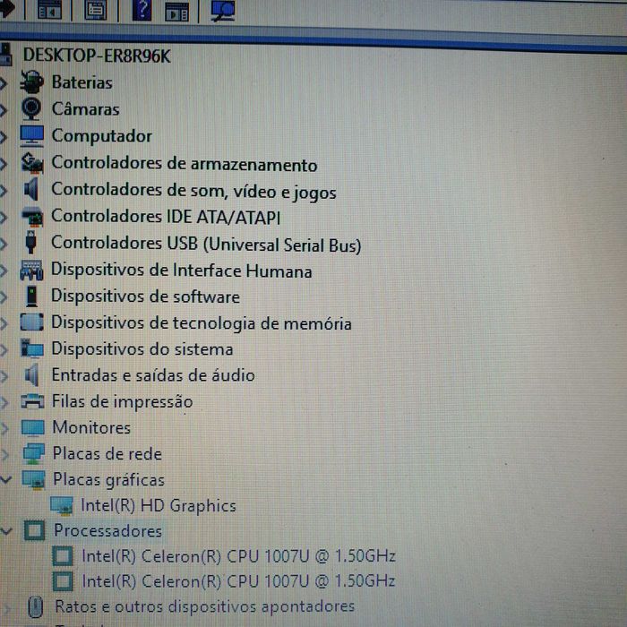Open Help with the question mark icon

pyautogui.click(x=142, y=10)
